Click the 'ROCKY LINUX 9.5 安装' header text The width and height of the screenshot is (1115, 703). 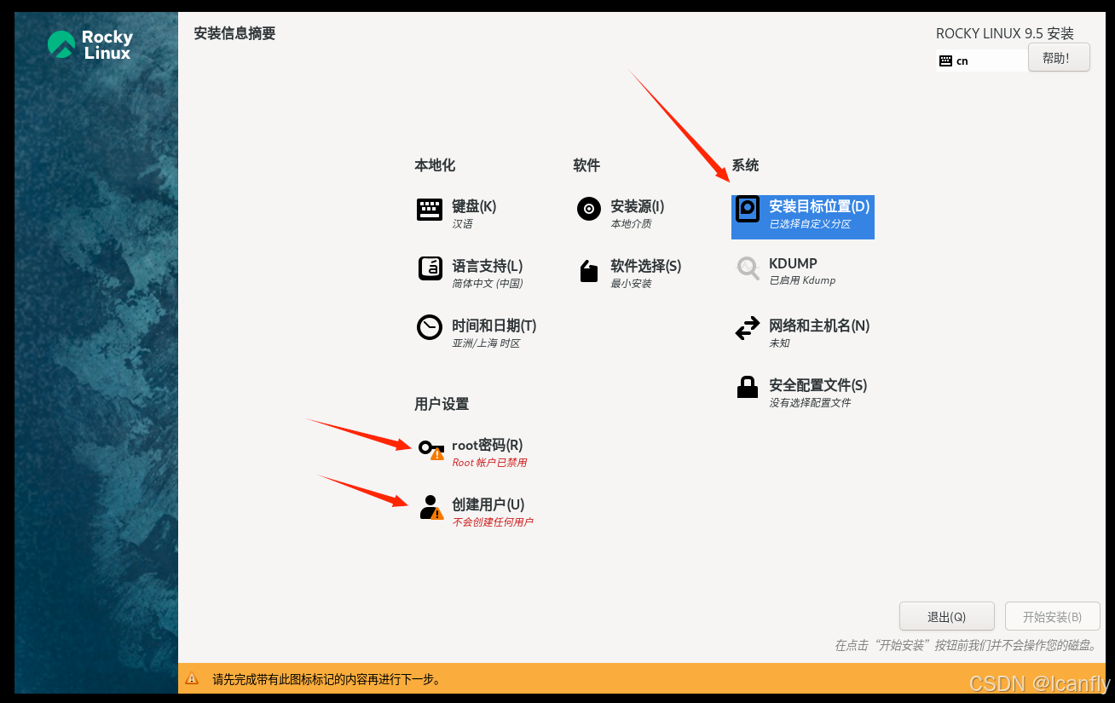(x=1005, y=33)
